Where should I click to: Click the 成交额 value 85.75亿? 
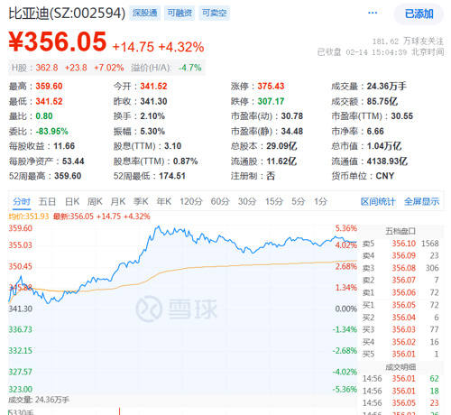(382, 101)
